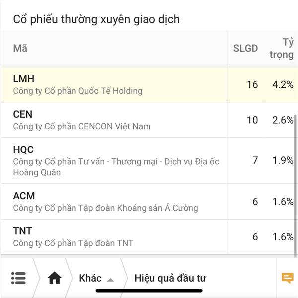Image resolution: width=298 pixels, height=298 pixels.
Task: Sort by the Mã column header
Action: pos(20,48)
